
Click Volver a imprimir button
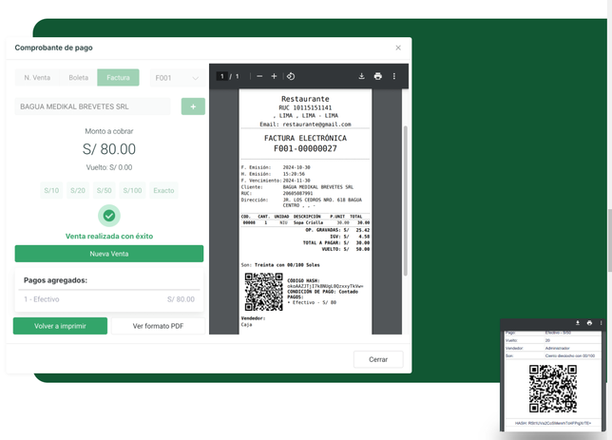click(x=60, y=326)
